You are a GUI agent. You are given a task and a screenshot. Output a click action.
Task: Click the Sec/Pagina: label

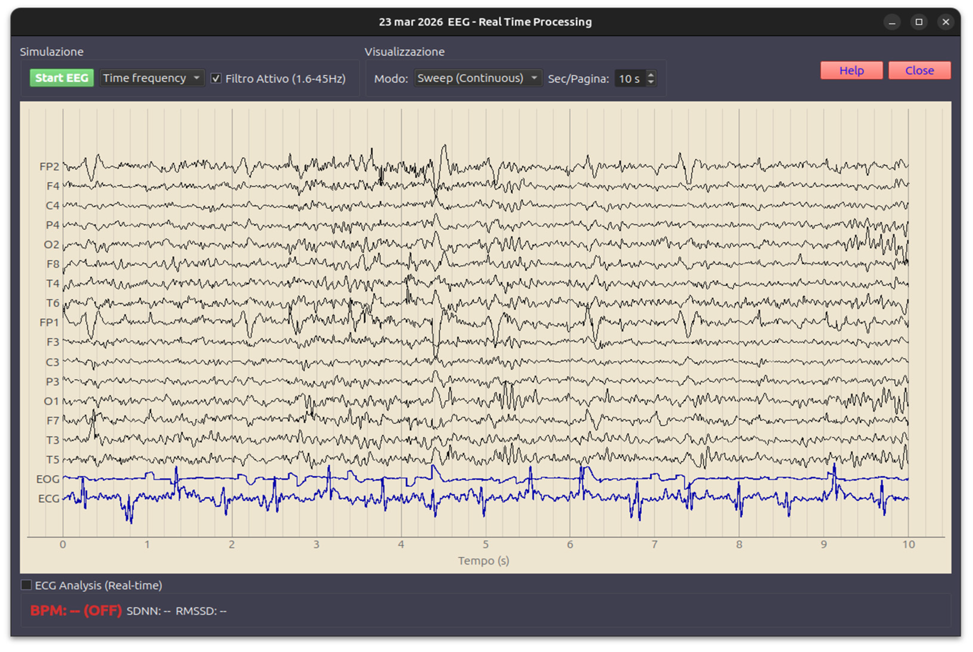(x=578, y=78)
